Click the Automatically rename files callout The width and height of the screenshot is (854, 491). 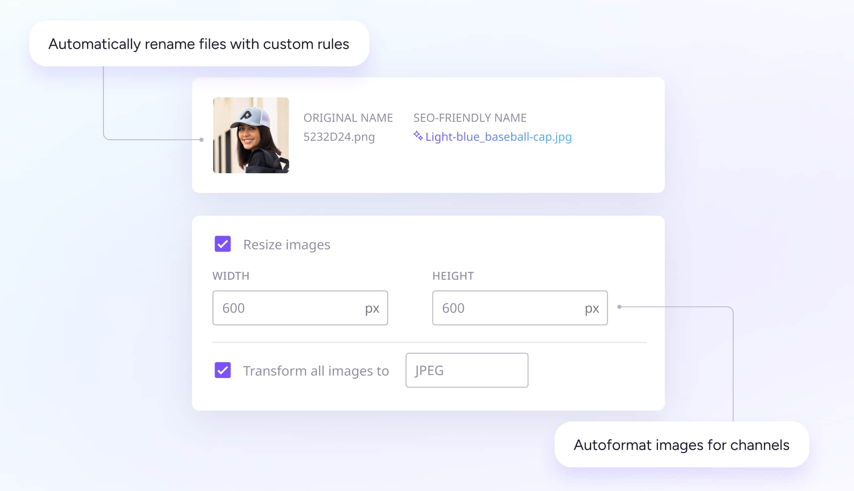(x=199, y=44)
